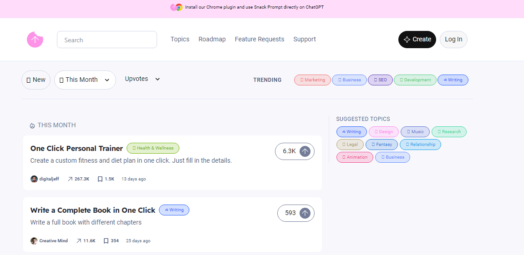Image resolution: width=524 pixels, height=255 pixels.
Task: Choose suggested topic Animation
Action: tap(355, 157)
